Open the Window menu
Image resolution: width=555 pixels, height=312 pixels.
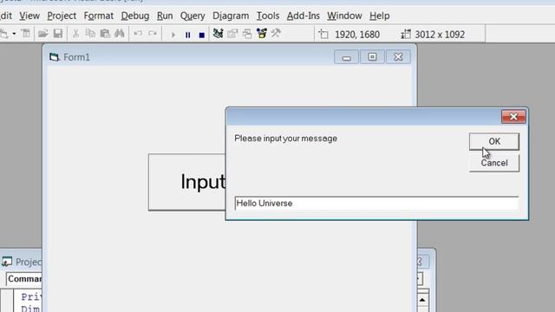pyautogui.click(x=344, y=16)
